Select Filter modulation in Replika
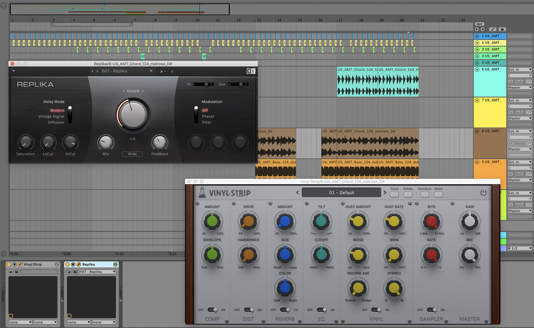The image size is (534, 328). click(x=206, y=122)
